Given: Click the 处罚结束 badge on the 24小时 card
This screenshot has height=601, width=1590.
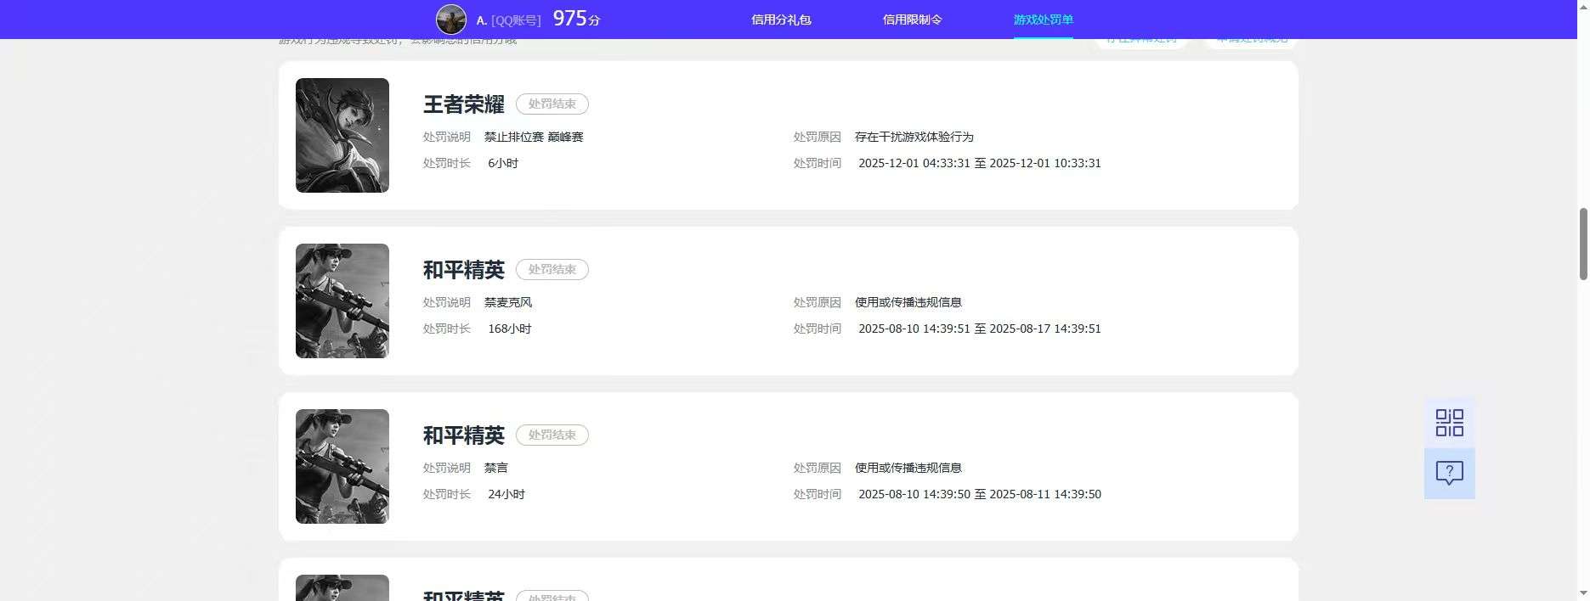Looking at the screenshot, I should pos(552,435).
